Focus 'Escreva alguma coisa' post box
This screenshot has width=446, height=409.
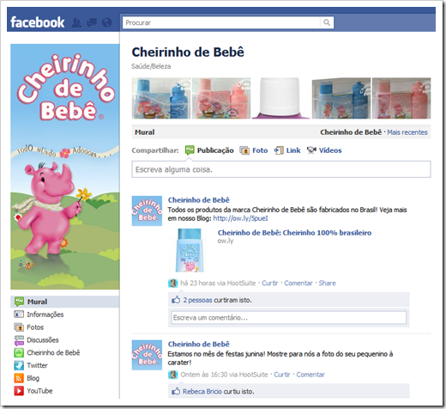coord(281,169)
